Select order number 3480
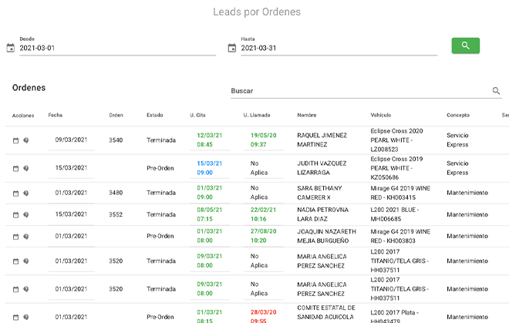 (116, 193)
